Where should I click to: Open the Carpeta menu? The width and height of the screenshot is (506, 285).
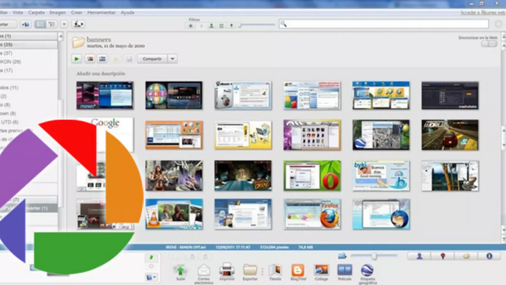36,13
